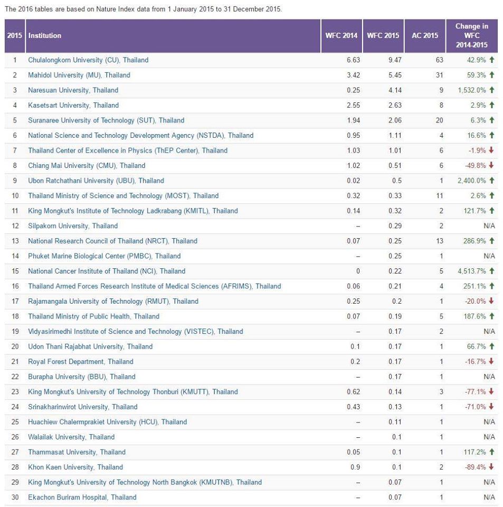Click the red down arrow beside -49.8%
Image resolution: width=503 pixels, height=507 pixels.
pyautogui.click(x=491, y=165)
